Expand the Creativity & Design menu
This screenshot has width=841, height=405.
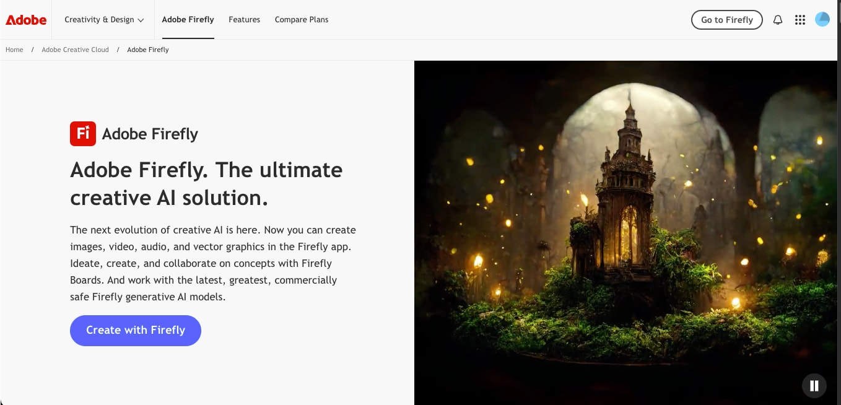click(x=104, y=20)
